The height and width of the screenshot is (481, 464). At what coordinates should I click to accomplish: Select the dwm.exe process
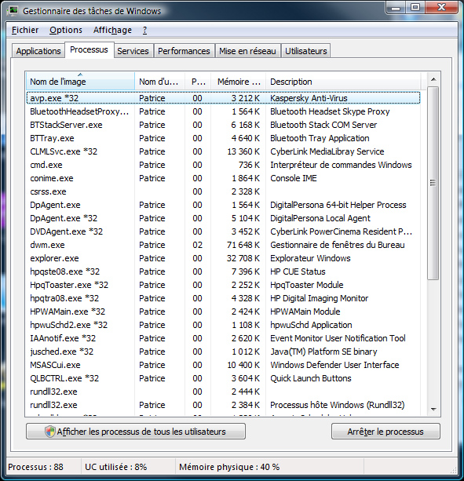(x=223, y=245)
